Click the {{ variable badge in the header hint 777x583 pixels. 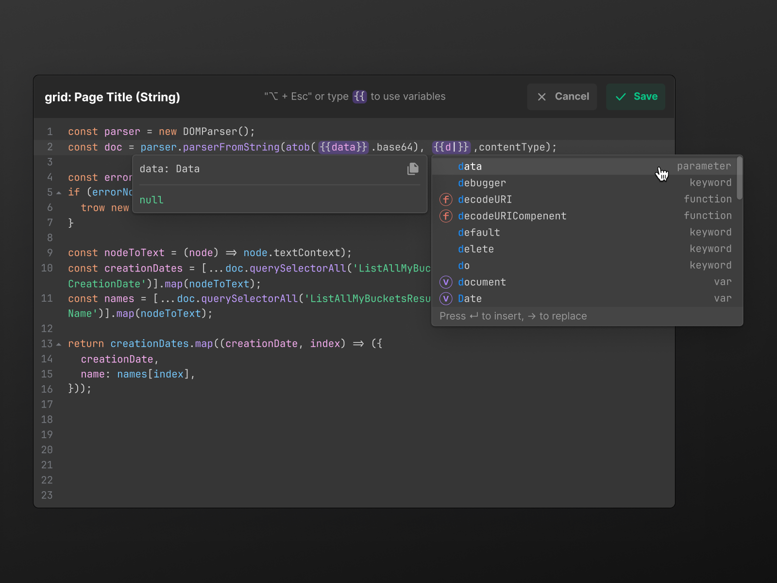click(x=359, y=97)
